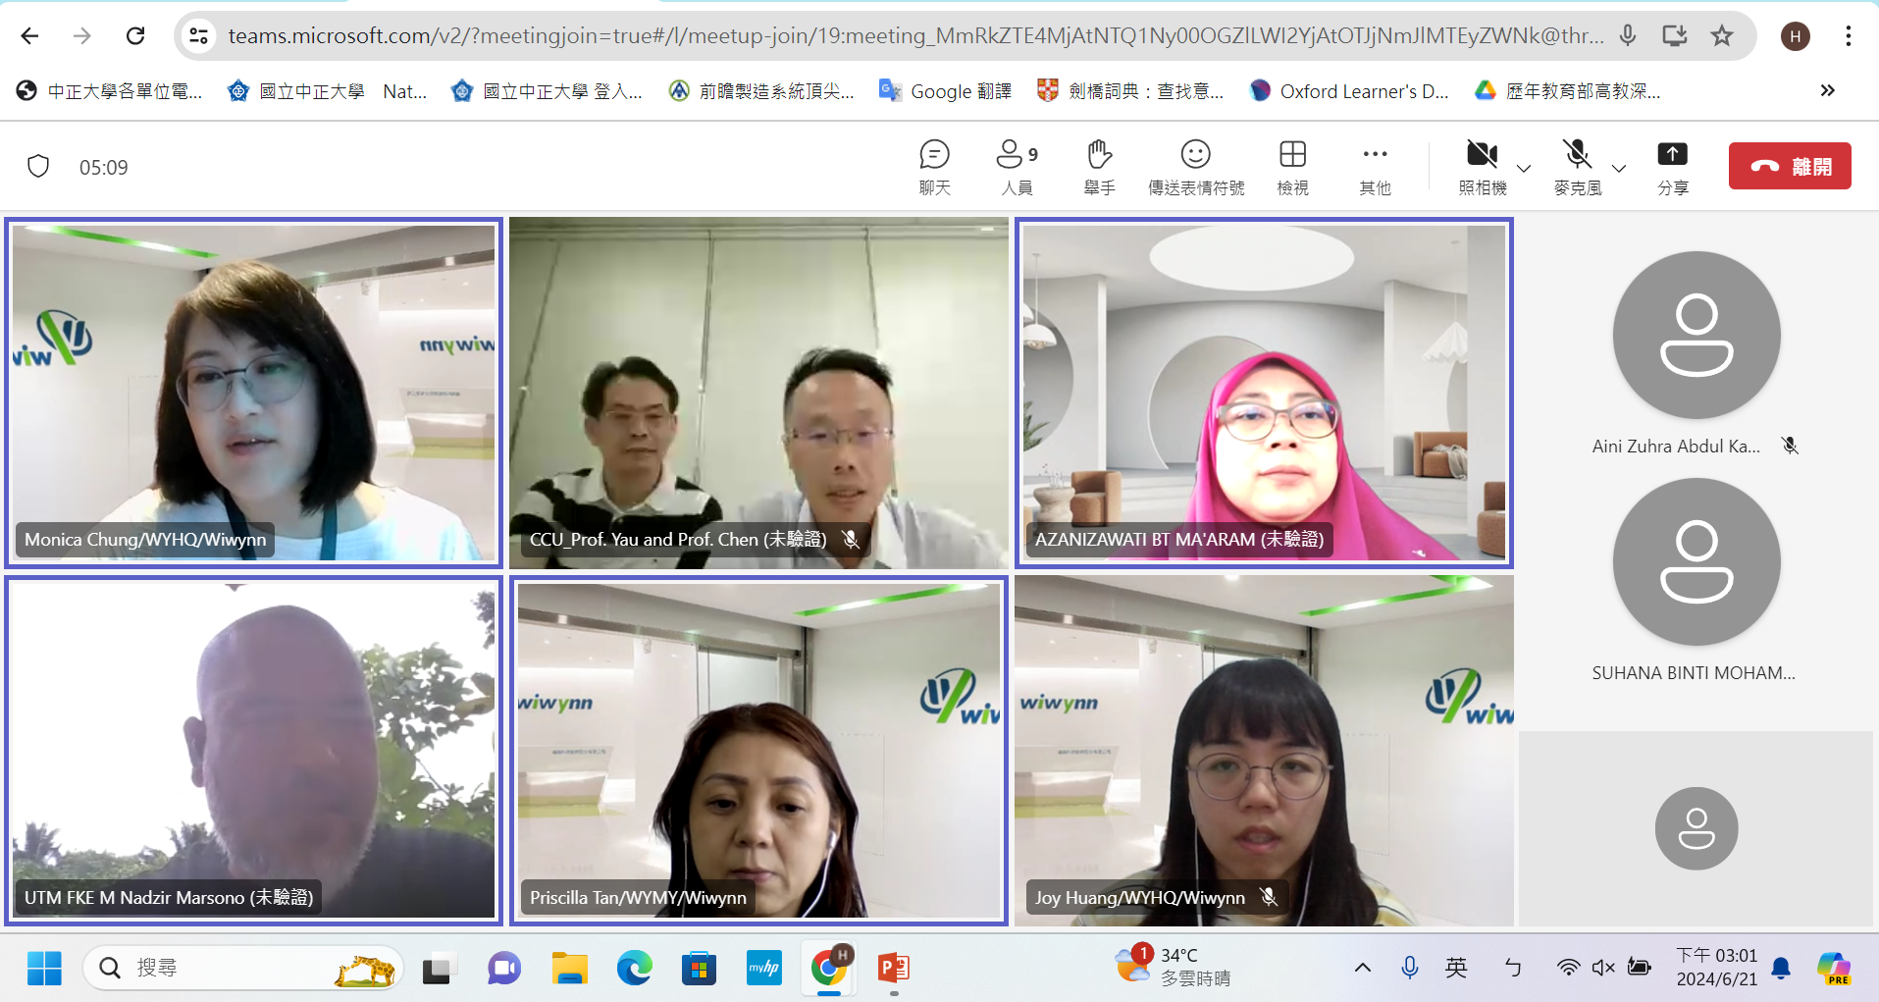Select Monica Chung's video tile
Viewport: 1879px width, 1002px height.
(253, 393)
